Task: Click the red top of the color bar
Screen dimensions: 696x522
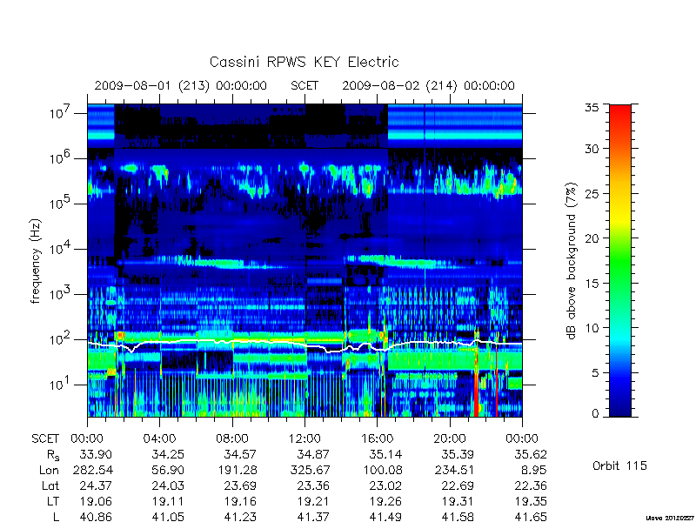Action: pyautogui.click(x=620, y=116)
